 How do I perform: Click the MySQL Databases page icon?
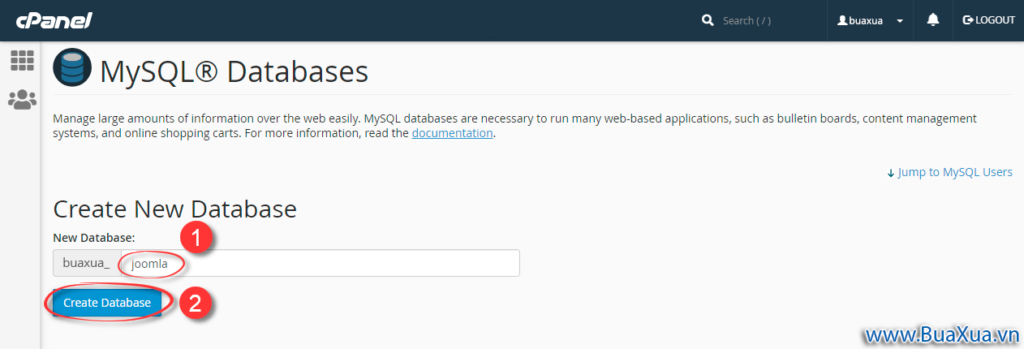[x=72, y=68]
